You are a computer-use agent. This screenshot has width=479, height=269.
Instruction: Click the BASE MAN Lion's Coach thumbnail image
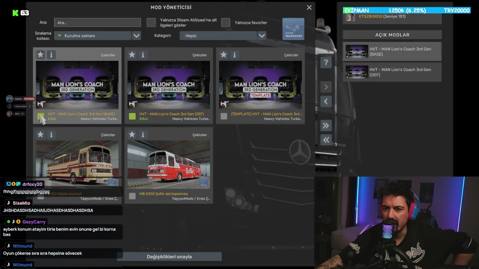coord(77,85)
